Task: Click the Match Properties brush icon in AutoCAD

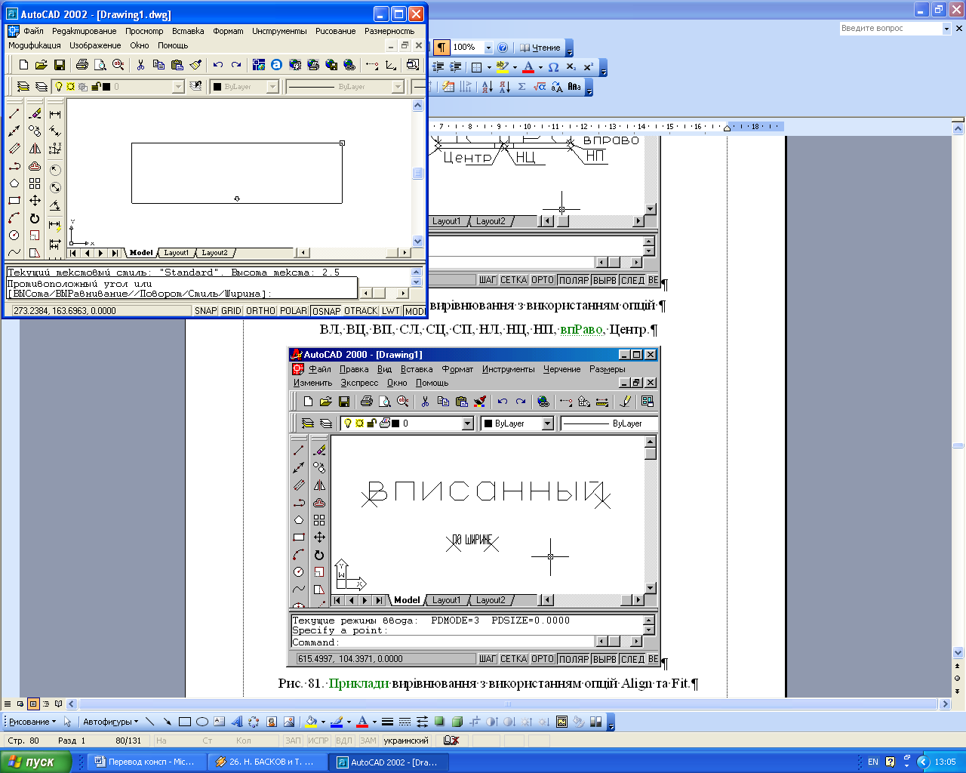Action: point(195,65)
